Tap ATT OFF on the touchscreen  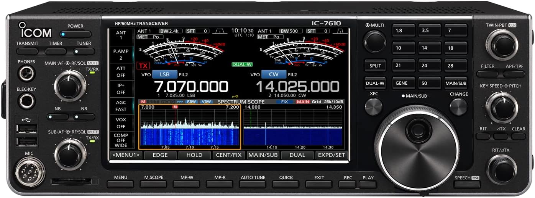coord(121,72)
